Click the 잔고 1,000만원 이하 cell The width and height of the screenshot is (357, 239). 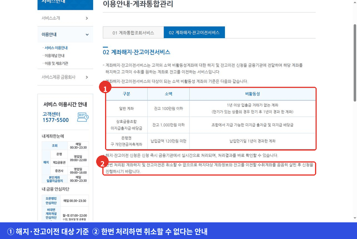168,125
